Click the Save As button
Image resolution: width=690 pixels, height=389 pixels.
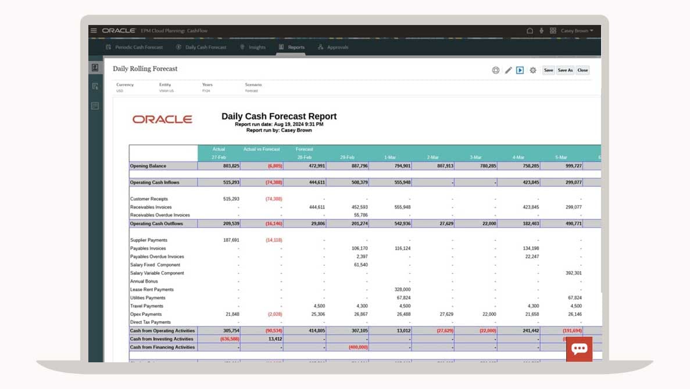(565, 70)
